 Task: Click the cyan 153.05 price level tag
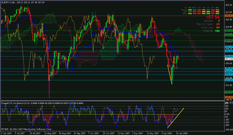tap(229, 80)
